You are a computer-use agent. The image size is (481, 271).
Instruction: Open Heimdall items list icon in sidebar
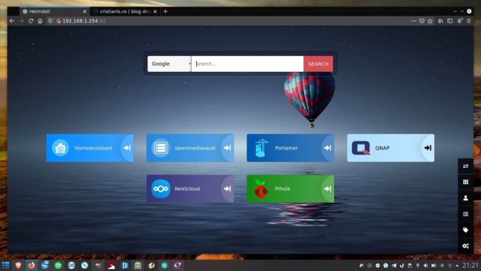tap(466, 214)
